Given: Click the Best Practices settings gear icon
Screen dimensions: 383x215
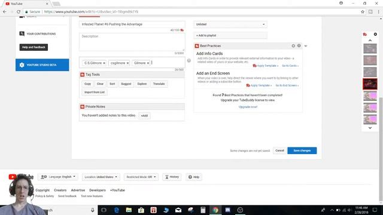Looking at the screenshot, I should [293, 46].
